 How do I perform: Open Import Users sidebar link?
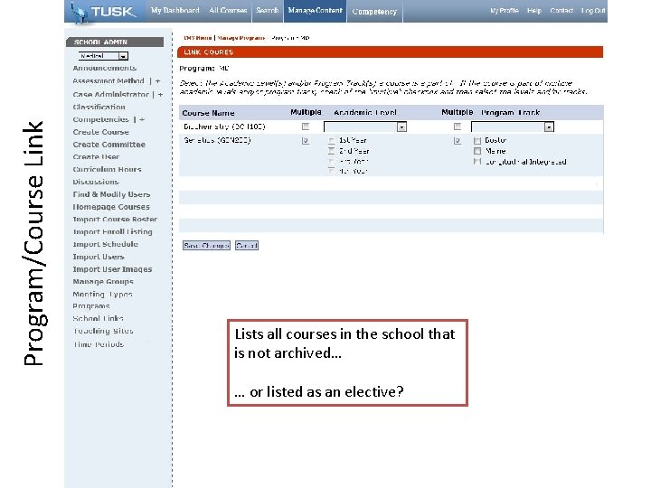point(99,256)
